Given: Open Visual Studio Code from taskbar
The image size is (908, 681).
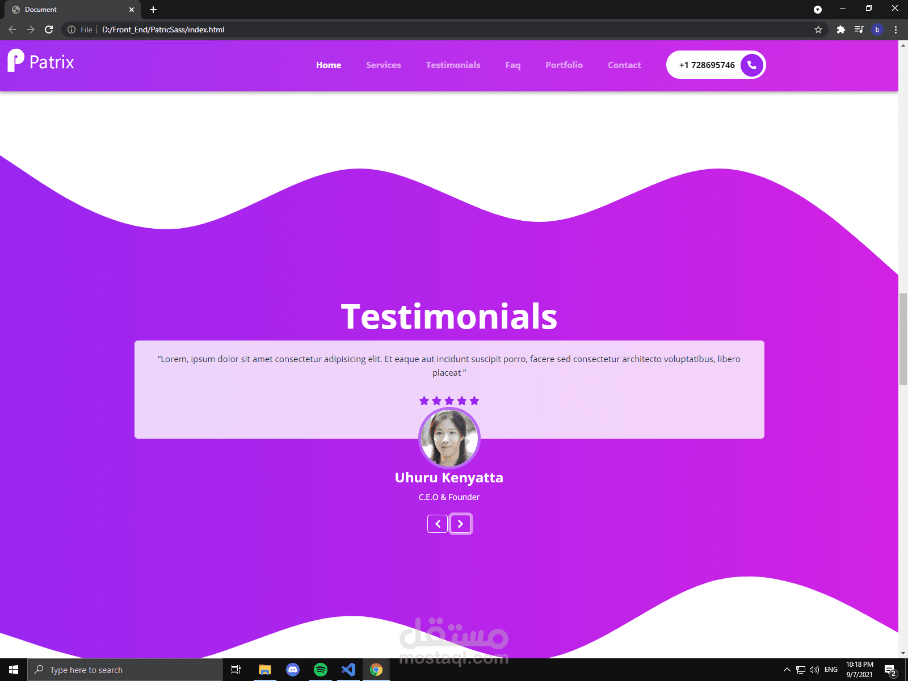Looking at the screenshot, I should (x=348, y=670).
